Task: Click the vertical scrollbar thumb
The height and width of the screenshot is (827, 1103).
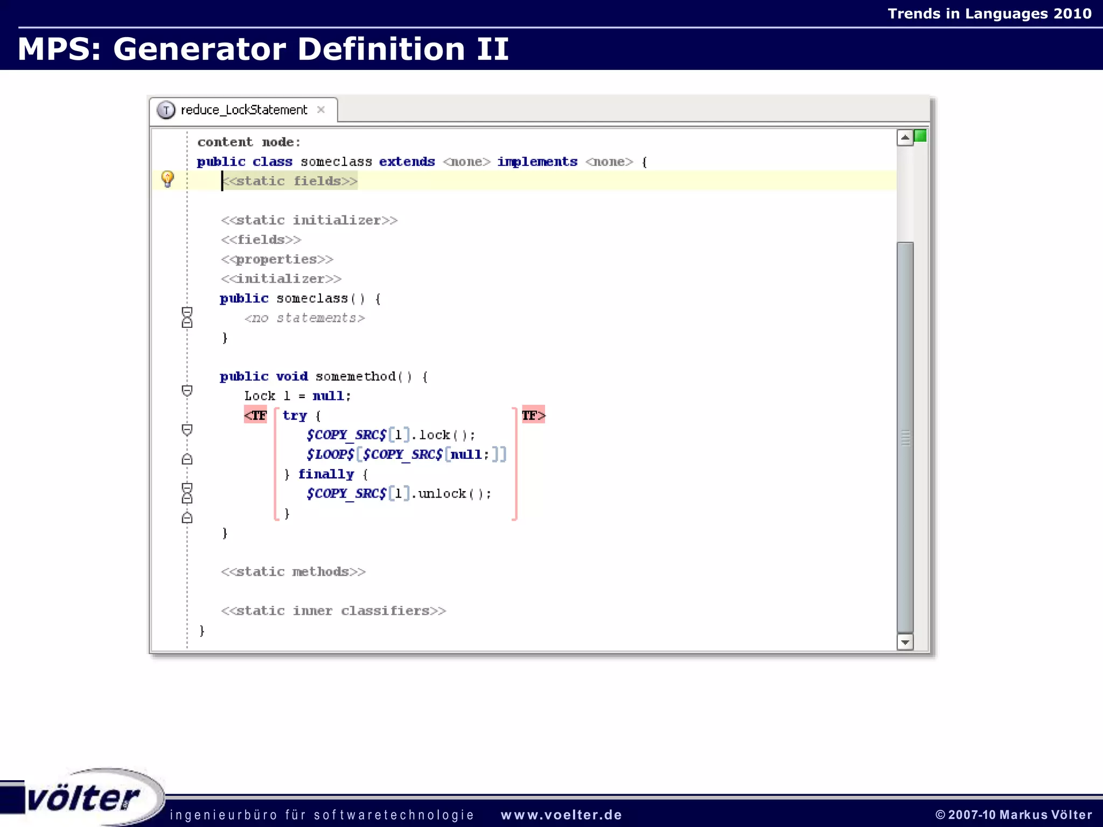Action: [x=905, y=437]
